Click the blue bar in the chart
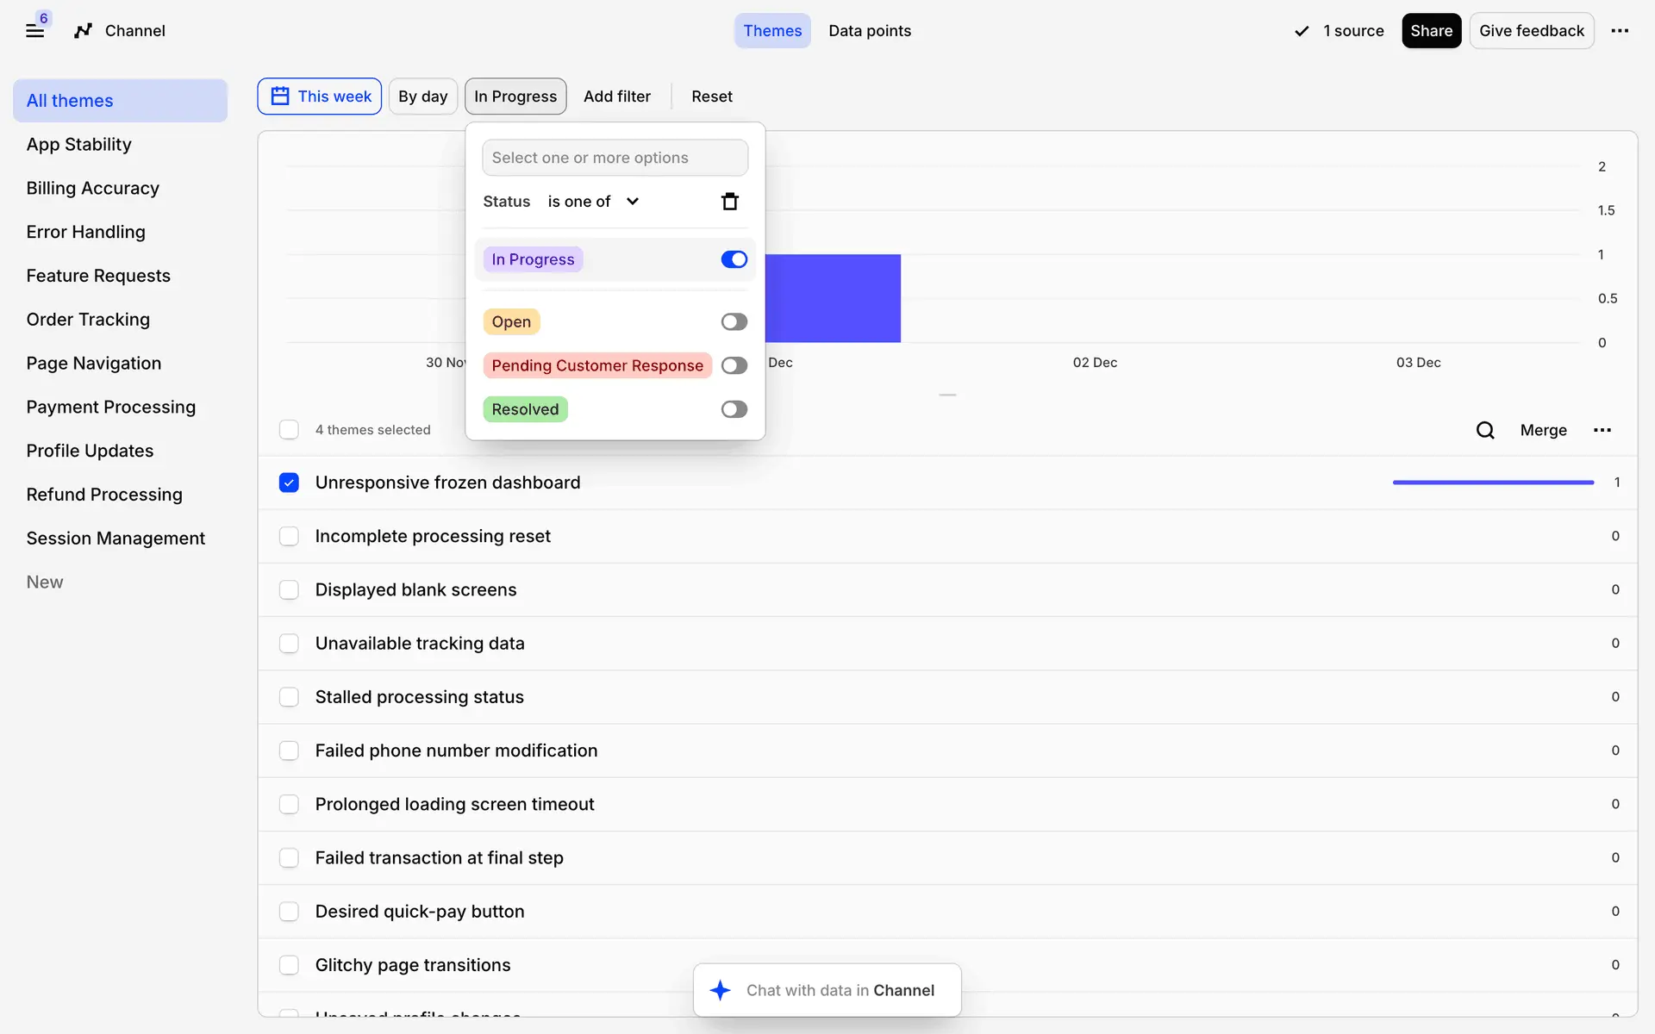 click(x=833, y=298)
